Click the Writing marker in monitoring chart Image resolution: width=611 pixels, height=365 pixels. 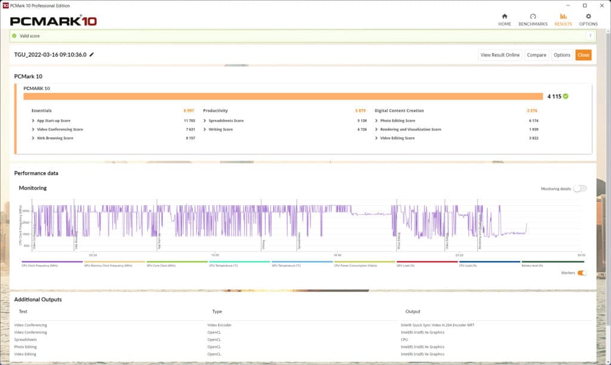tap(263, 245)
